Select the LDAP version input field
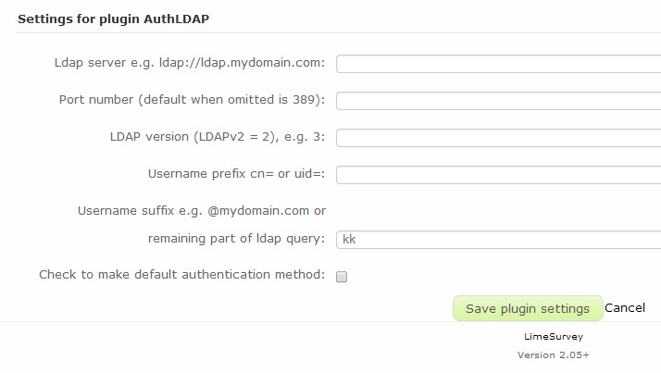 [498, 137]
